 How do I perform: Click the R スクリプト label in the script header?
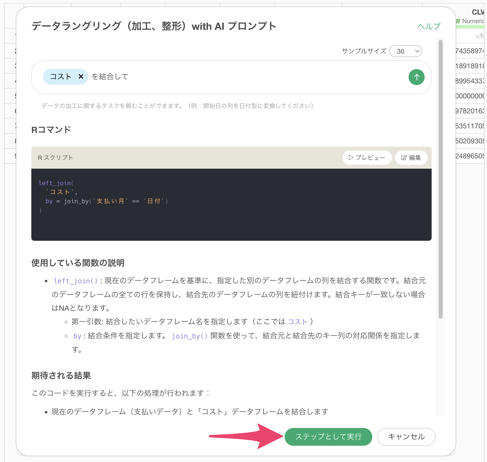point(55,158)
